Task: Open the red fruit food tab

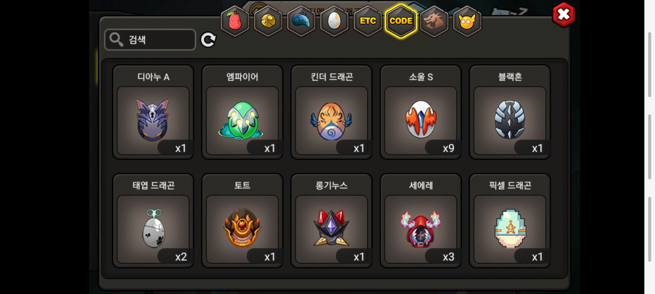Action: (x=235, y=21)
